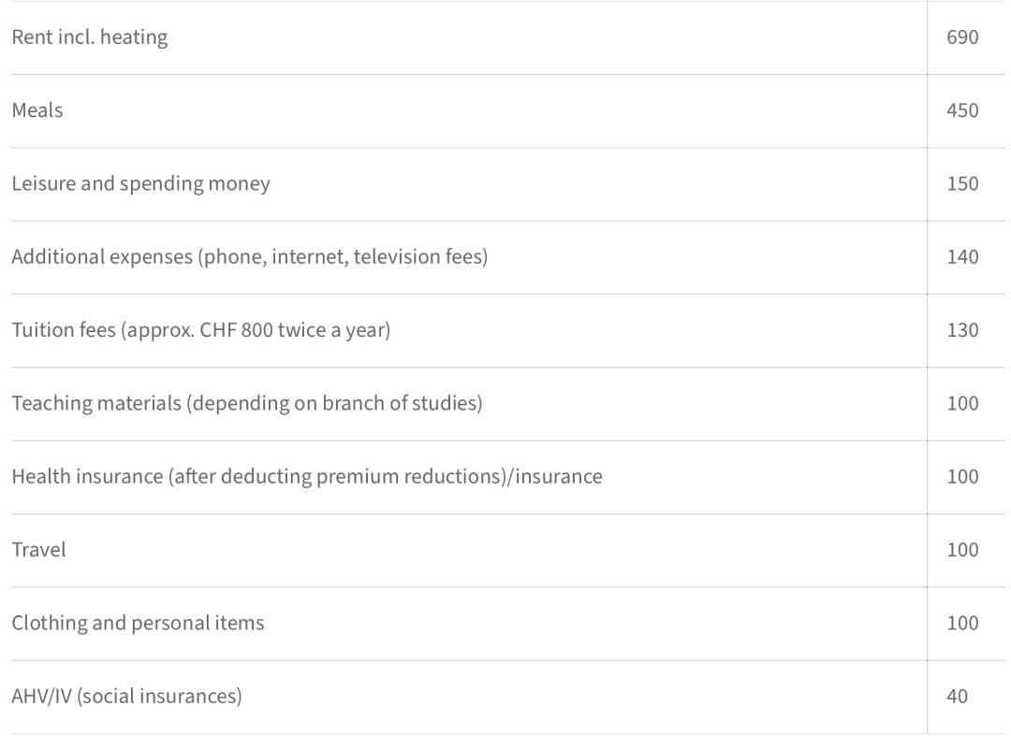Click the 'Tuition fees' row text
The image size is (1011, 736).
201,330
